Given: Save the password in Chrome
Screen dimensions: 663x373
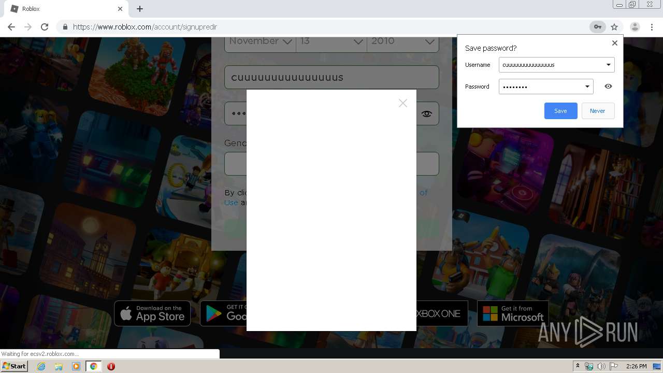Looking at the screenshot, I should pos(560,111).
